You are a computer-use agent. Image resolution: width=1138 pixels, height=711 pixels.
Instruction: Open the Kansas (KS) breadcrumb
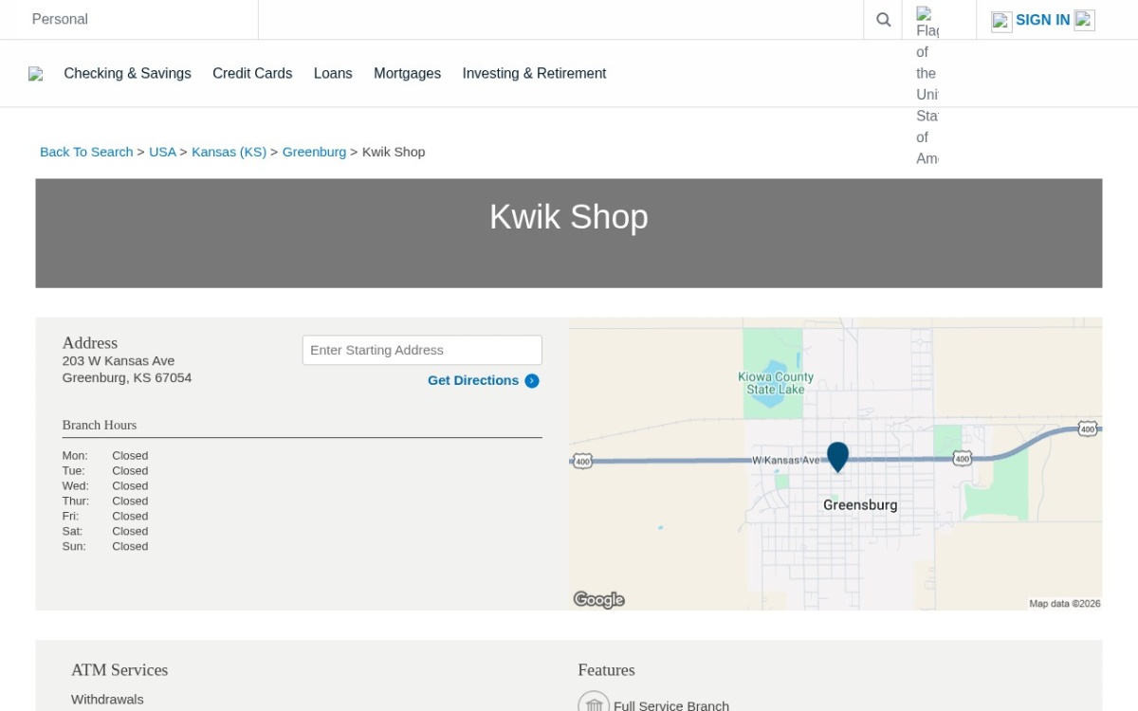229,152
